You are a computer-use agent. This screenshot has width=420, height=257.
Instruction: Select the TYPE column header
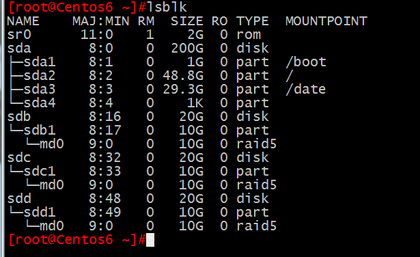252,21
